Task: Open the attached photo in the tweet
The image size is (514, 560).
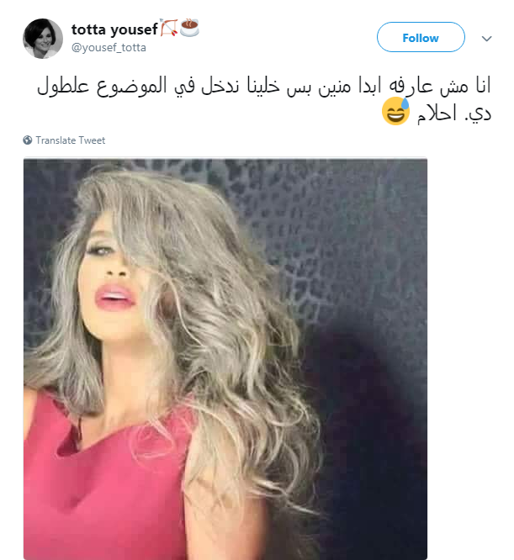Action: click(x=225, y=359)
